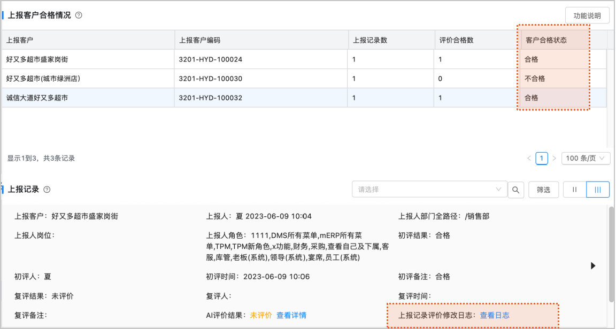Click the vertical scrollbar of 上报记录

click(611, 255)
